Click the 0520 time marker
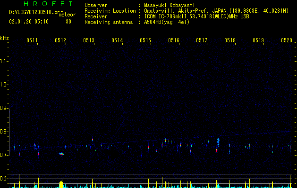The image size is (297, 188). point(287,40)
